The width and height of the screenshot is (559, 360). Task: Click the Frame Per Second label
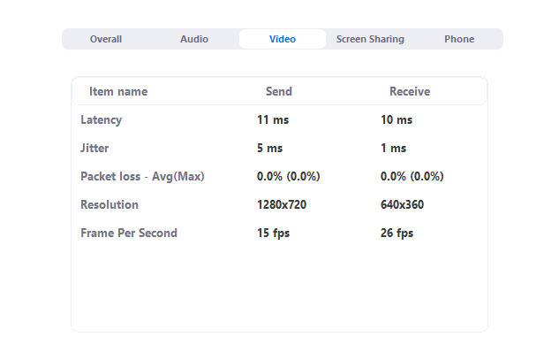tap(129, 233)
